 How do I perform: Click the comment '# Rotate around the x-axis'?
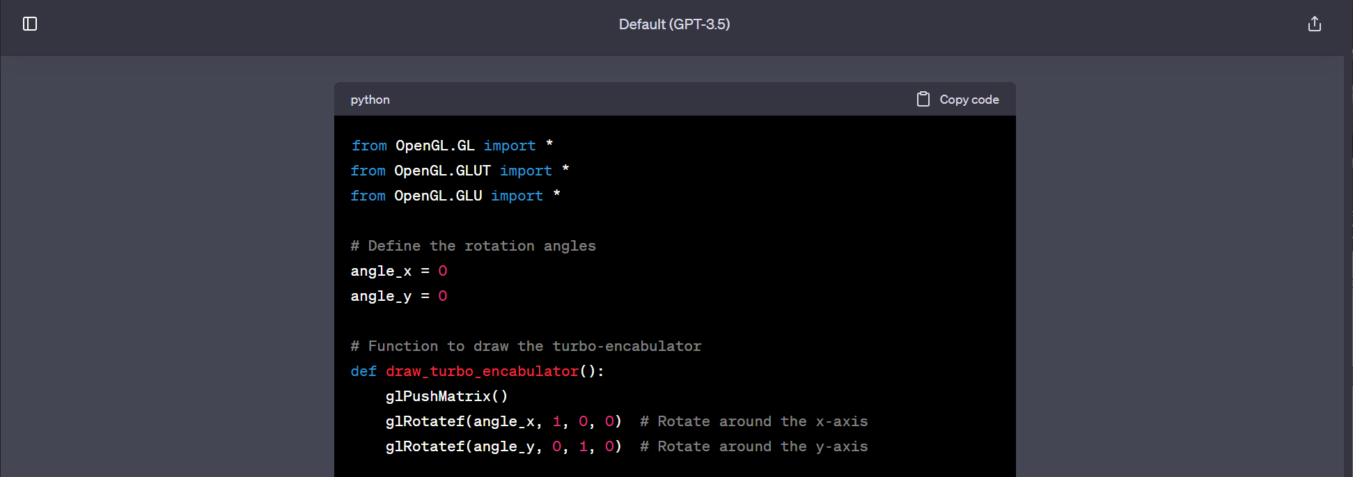[754, 421]
